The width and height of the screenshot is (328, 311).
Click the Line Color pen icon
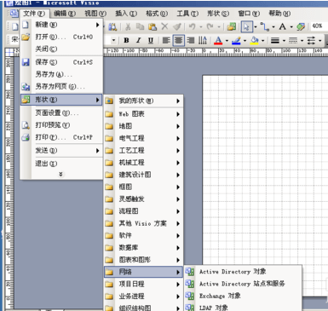pos(236,40)
